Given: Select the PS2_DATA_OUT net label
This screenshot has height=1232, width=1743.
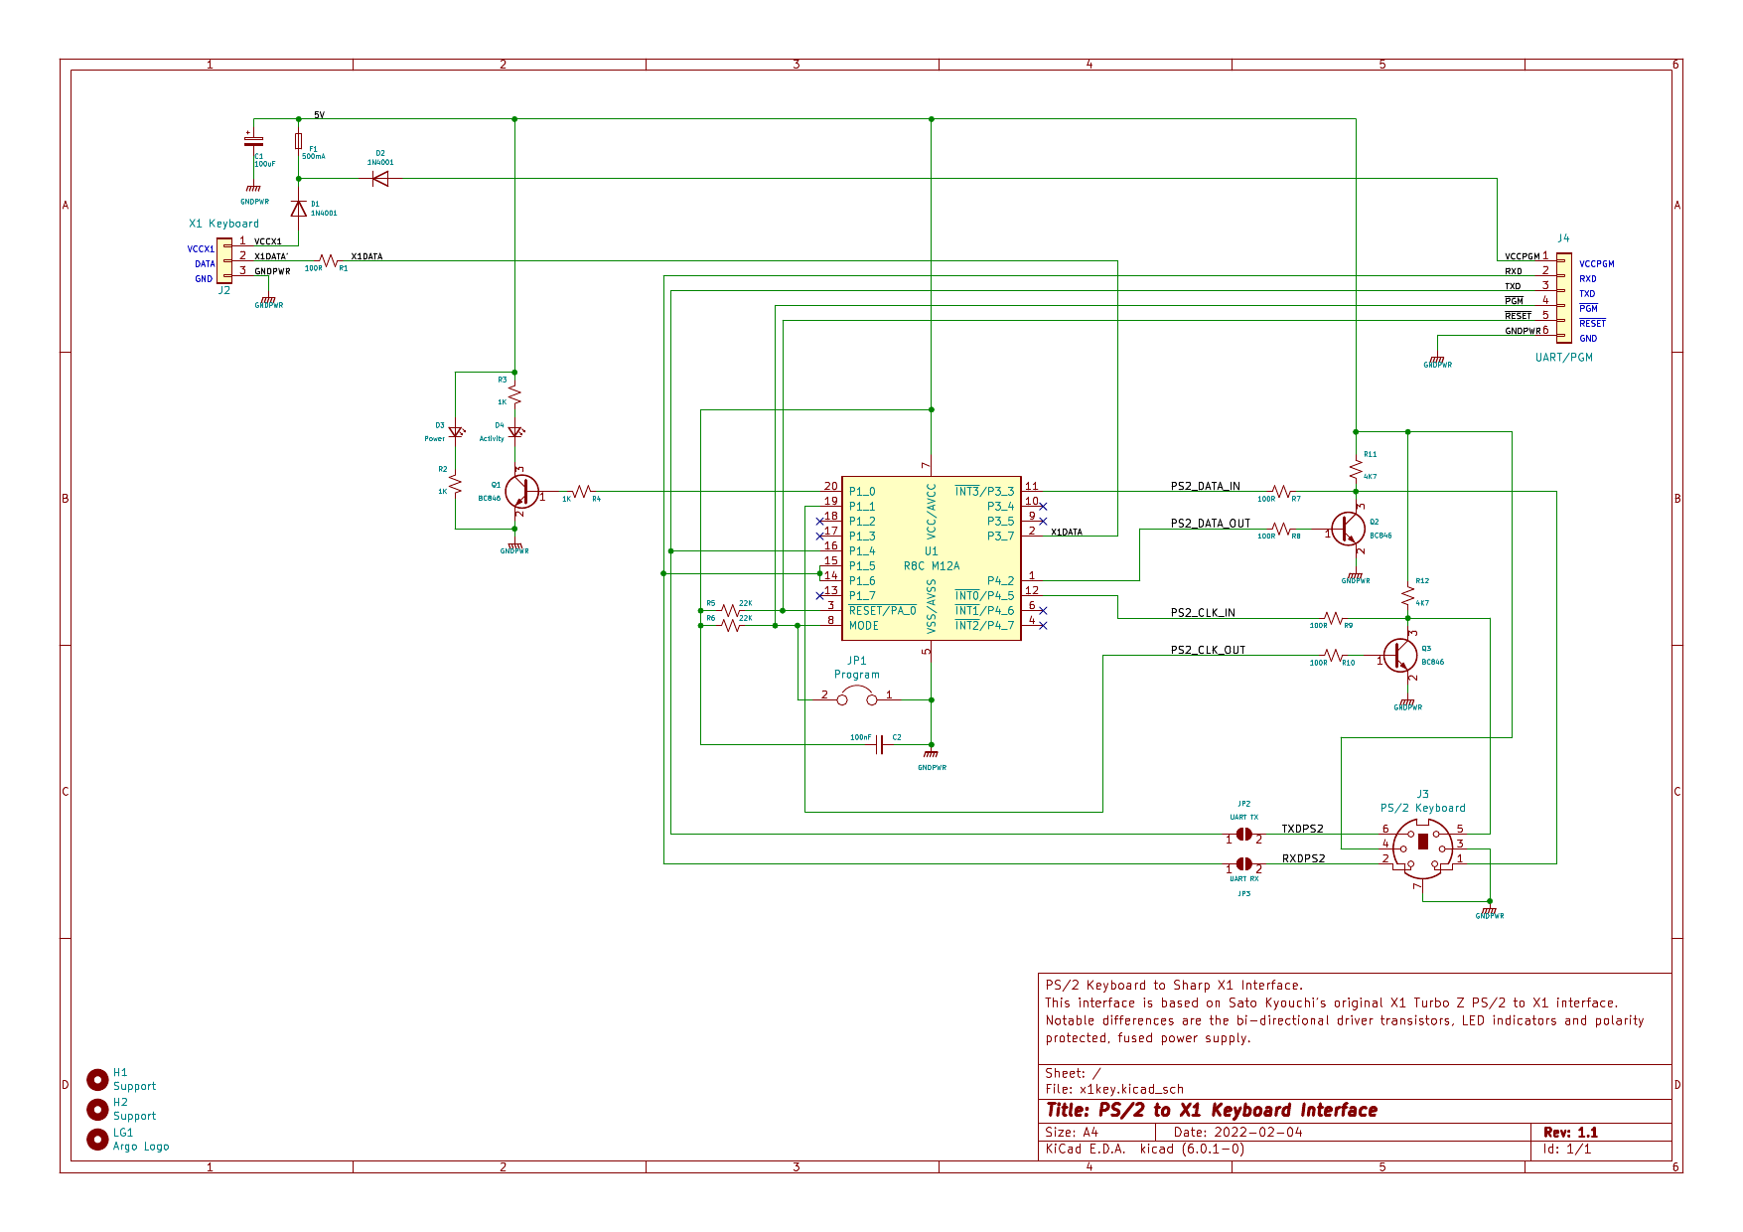Looking at the screenshot, I should (1210, 523).
